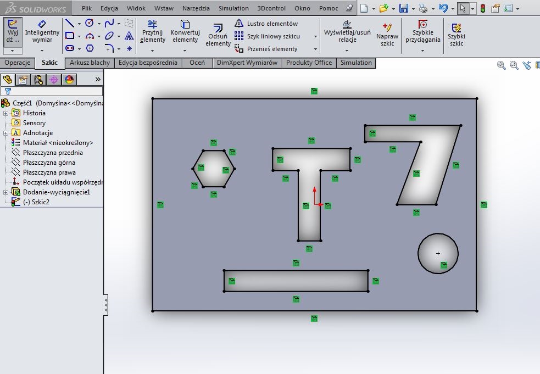Open the Inteligentny wymiar dimension tool
Viewport: 540px width, 374px height.
(42, 31)
